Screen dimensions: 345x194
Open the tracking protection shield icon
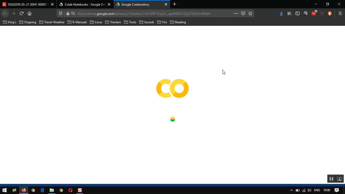click(61, 13)
